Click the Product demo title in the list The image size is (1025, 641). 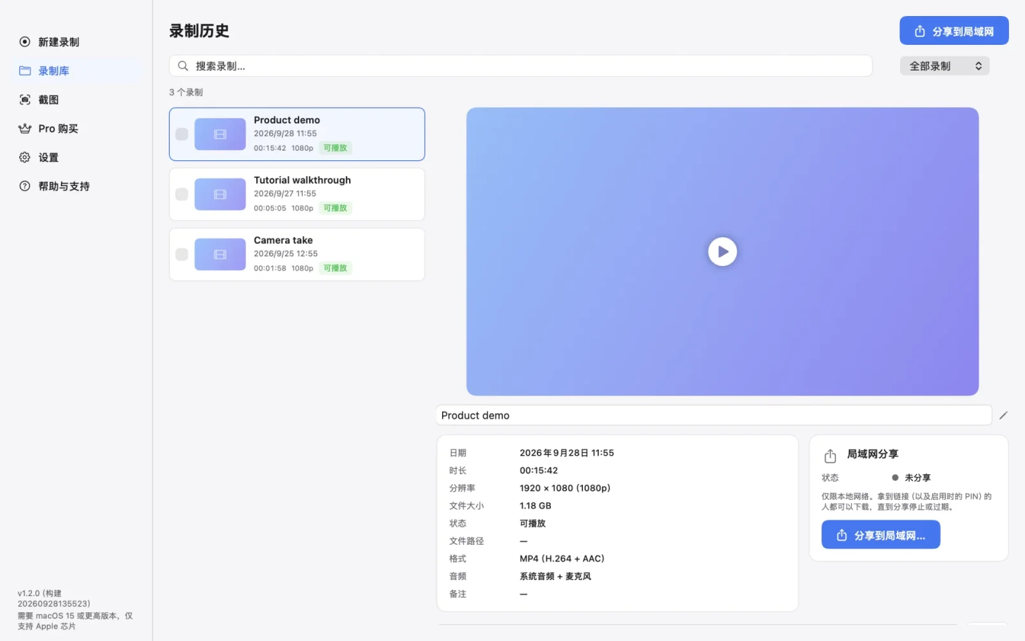click(287, 120)
